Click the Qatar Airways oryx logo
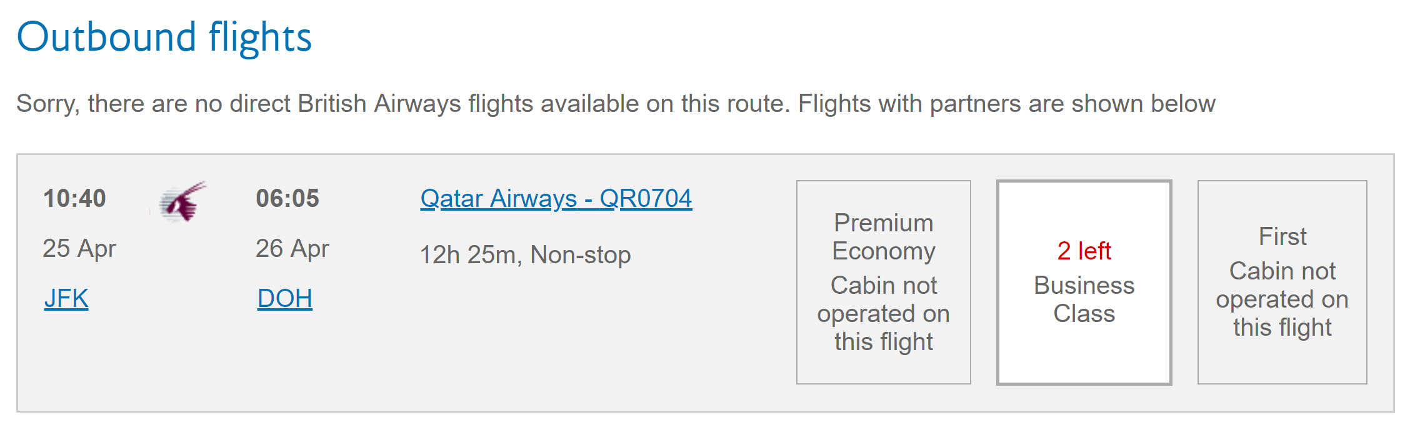Viewport: 1405px width, 422px height. (x=183, y=201)
